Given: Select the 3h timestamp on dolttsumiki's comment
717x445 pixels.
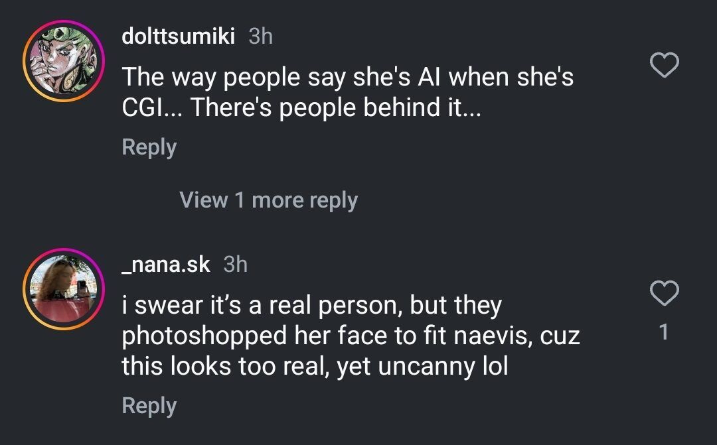Looking at the screenshot, I should pos(261,36).
